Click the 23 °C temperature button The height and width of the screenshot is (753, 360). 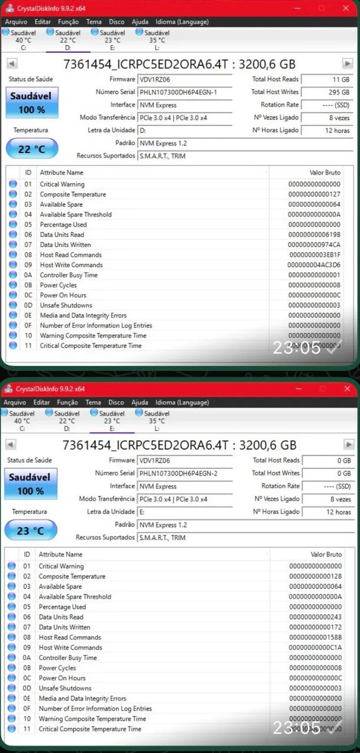[x=31, y=531]
